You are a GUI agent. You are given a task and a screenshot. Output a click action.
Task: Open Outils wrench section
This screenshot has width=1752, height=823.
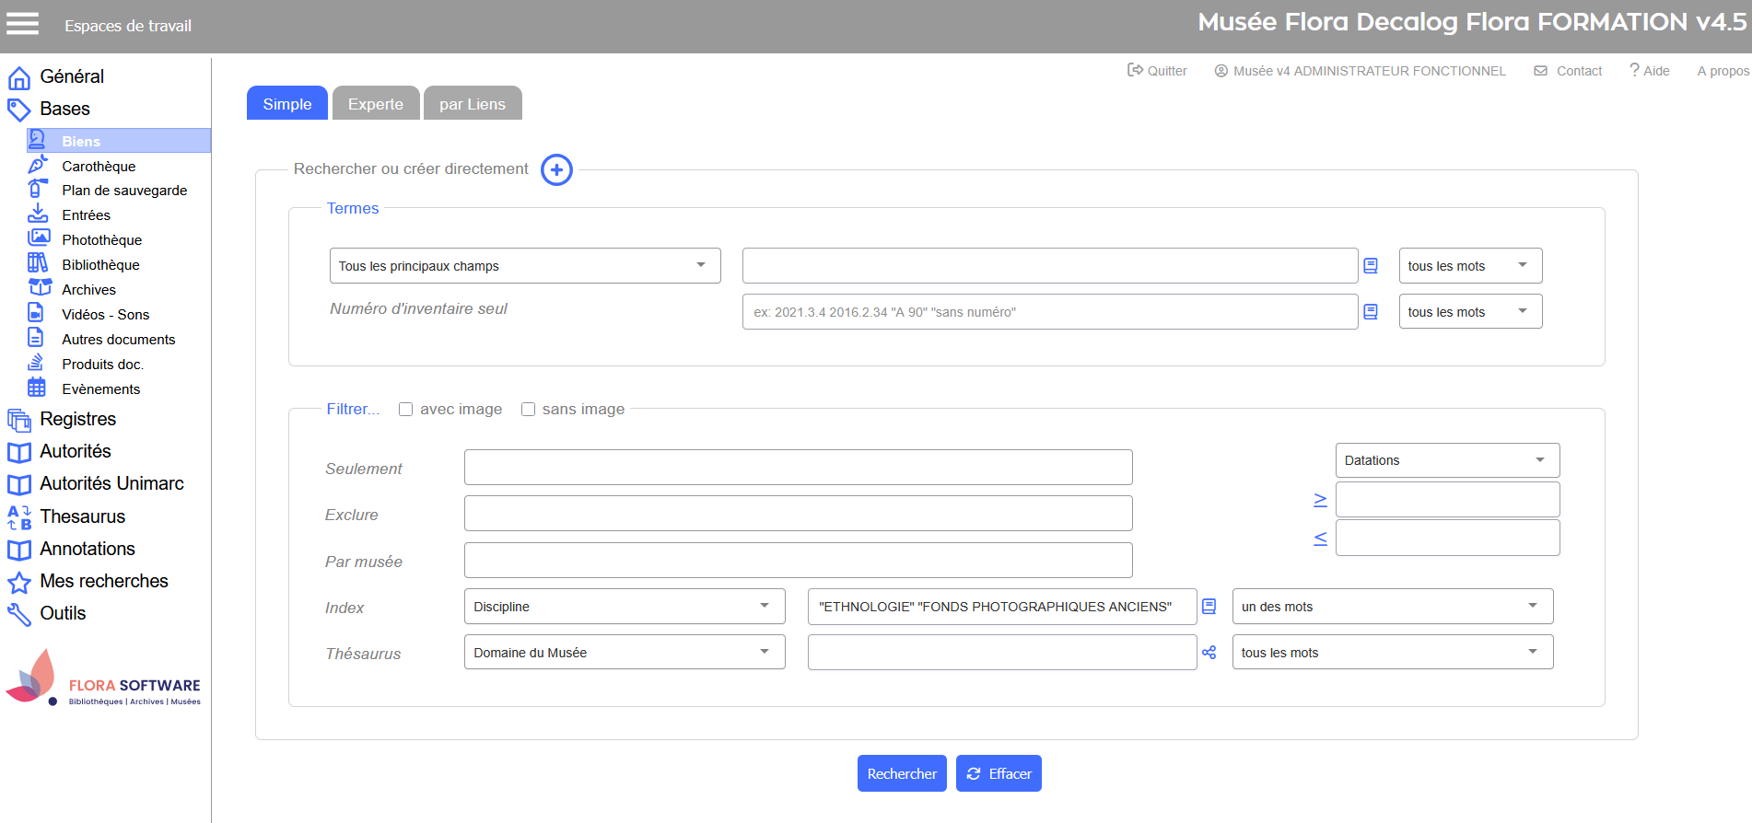point(63,613)
